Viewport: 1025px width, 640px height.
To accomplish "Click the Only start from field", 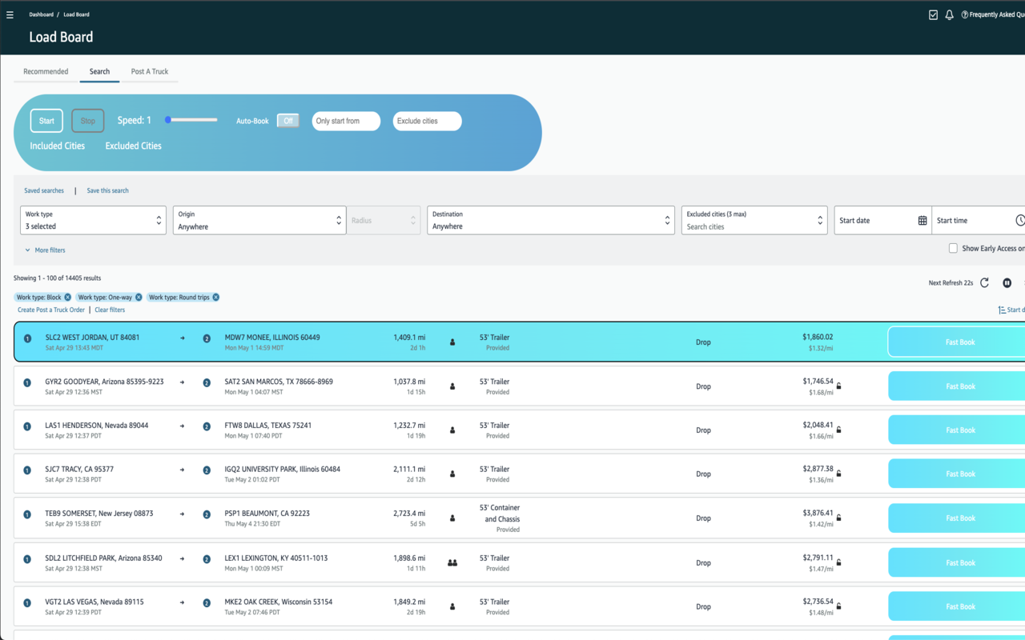I will click(346, 121).
